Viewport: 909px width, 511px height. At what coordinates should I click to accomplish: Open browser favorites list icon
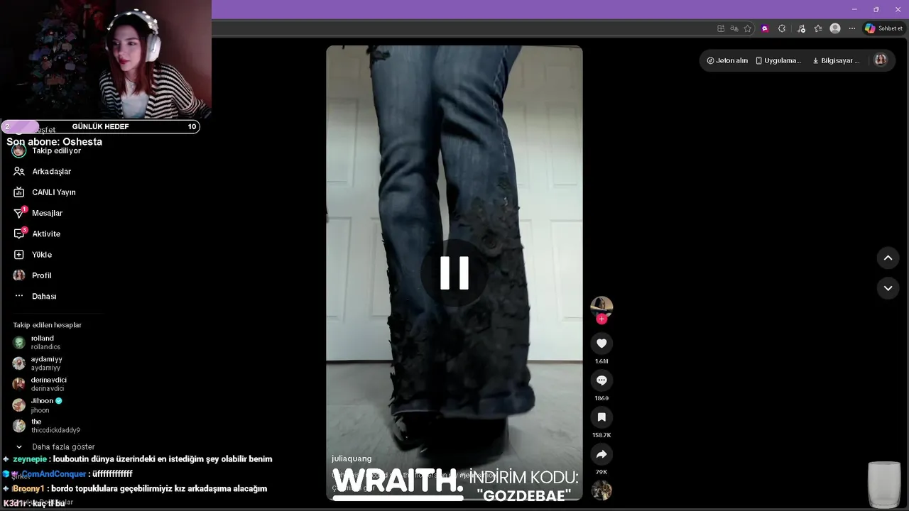[818, 28]
